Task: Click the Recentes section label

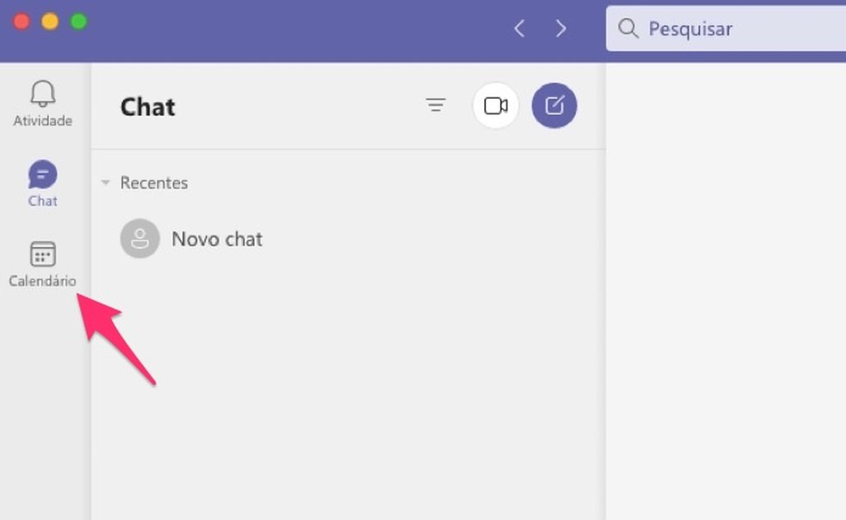Action: click(x=154, y=183)
